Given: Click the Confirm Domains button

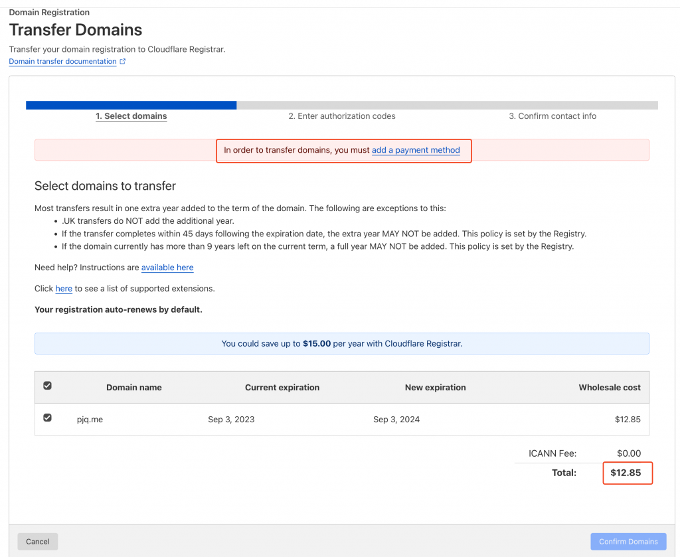Looking at the screenshot, I should tap(628, 542).
